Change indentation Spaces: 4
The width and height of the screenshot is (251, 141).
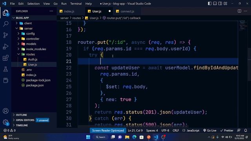click(152, 130)
